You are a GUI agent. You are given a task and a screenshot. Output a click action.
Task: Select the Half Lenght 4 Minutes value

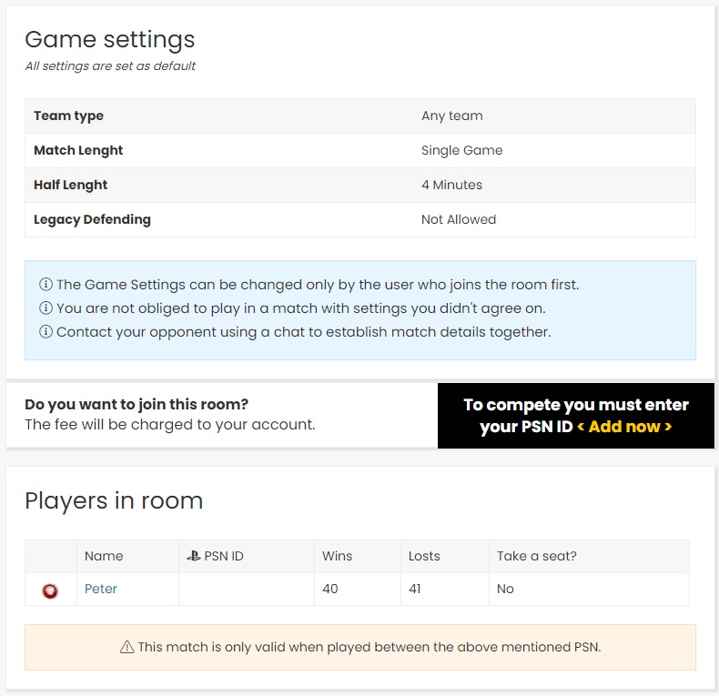pos(451,185)
